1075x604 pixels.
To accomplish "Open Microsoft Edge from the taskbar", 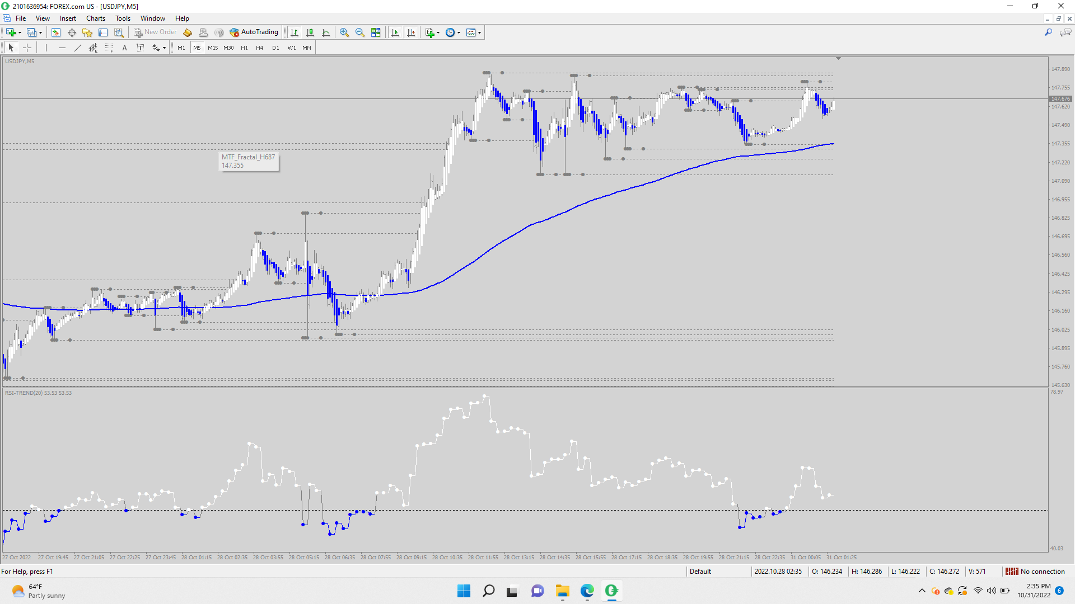I will pos(587,591).
